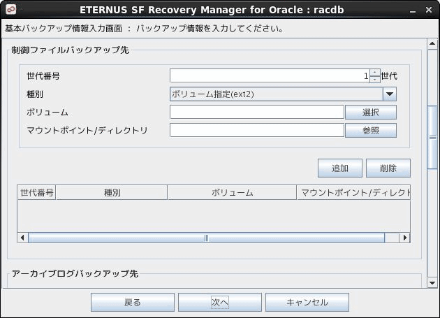Click the vertical scrollbar up arrow
The width and height of the screenshot is (440, 318).
432,43
